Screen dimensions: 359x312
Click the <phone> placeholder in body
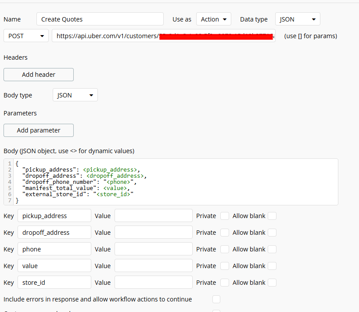(x=118, y=182)
